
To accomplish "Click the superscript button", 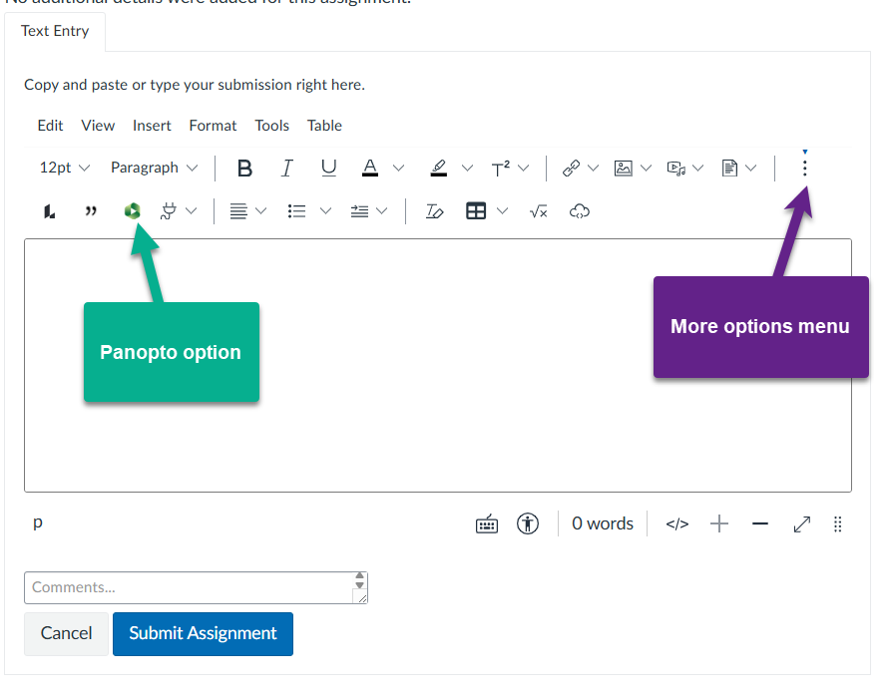I will (500, 168).
